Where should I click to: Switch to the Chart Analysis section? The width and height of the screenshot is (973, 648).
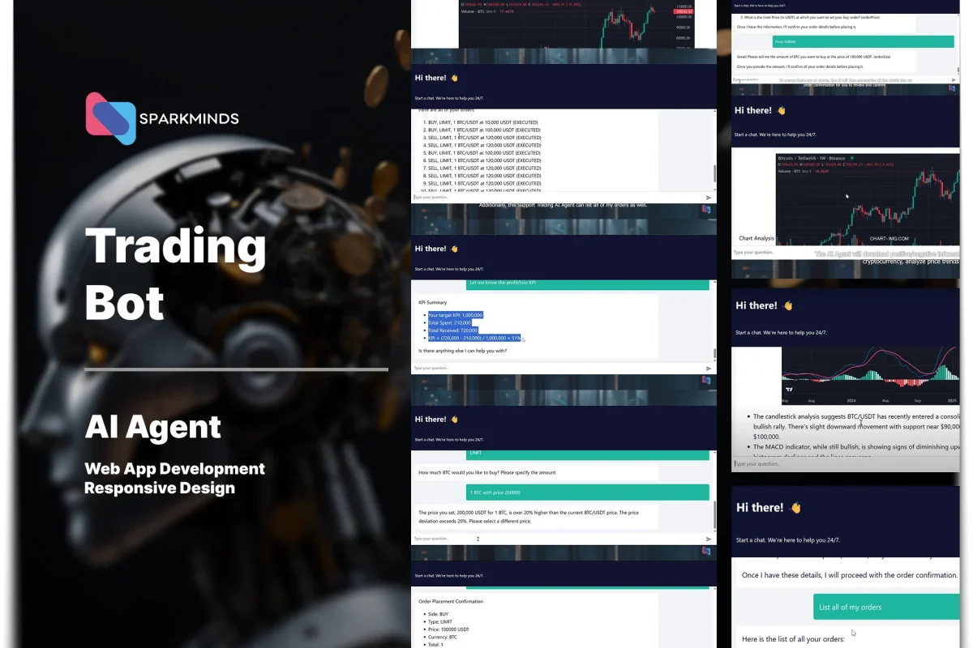click(756, 238)
